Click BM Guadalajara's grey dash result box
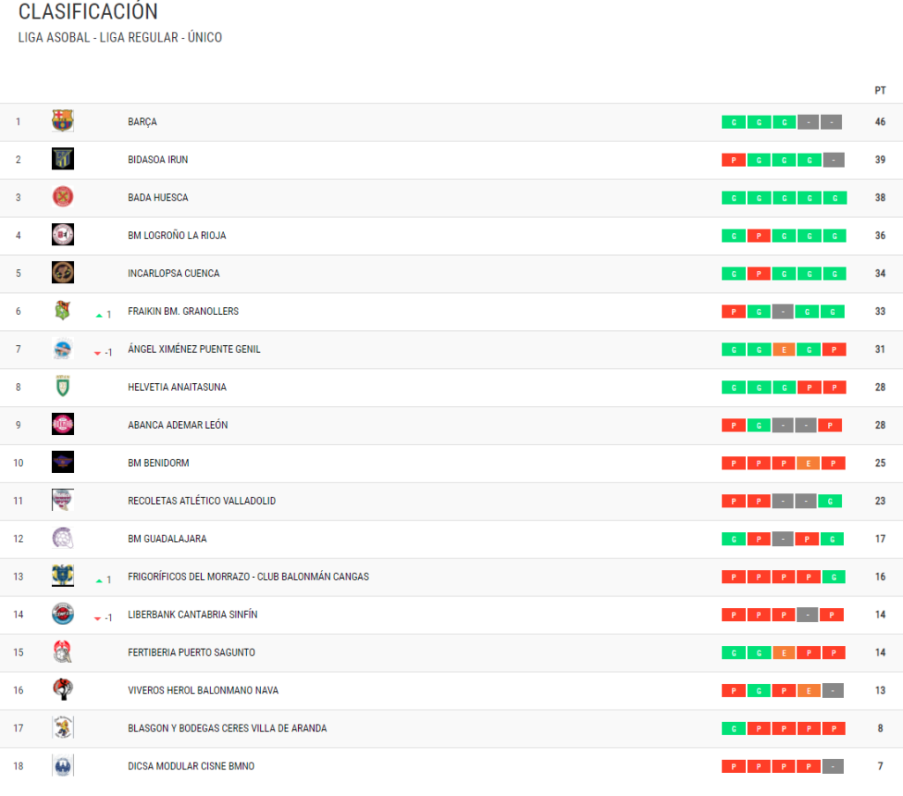903x796 pixels. [783, 539]
